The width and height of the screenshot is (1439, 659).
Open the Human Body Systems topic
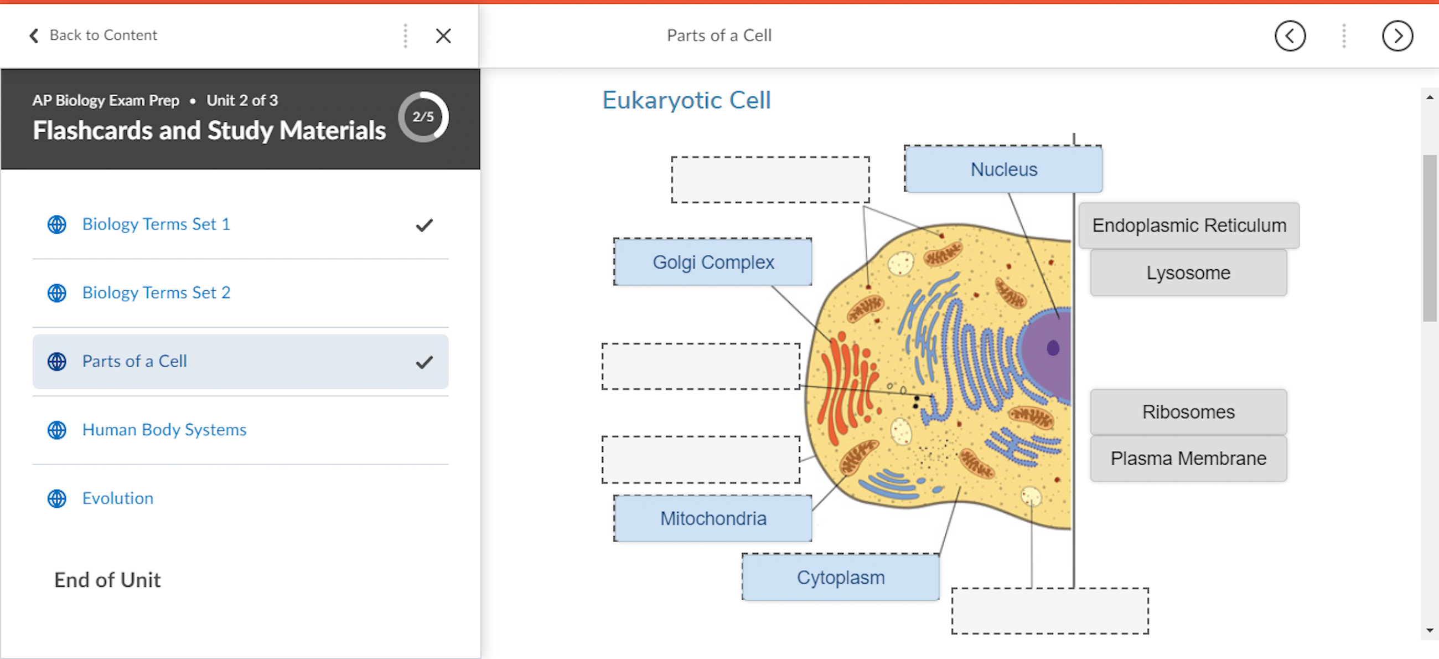tap(164, 429)
